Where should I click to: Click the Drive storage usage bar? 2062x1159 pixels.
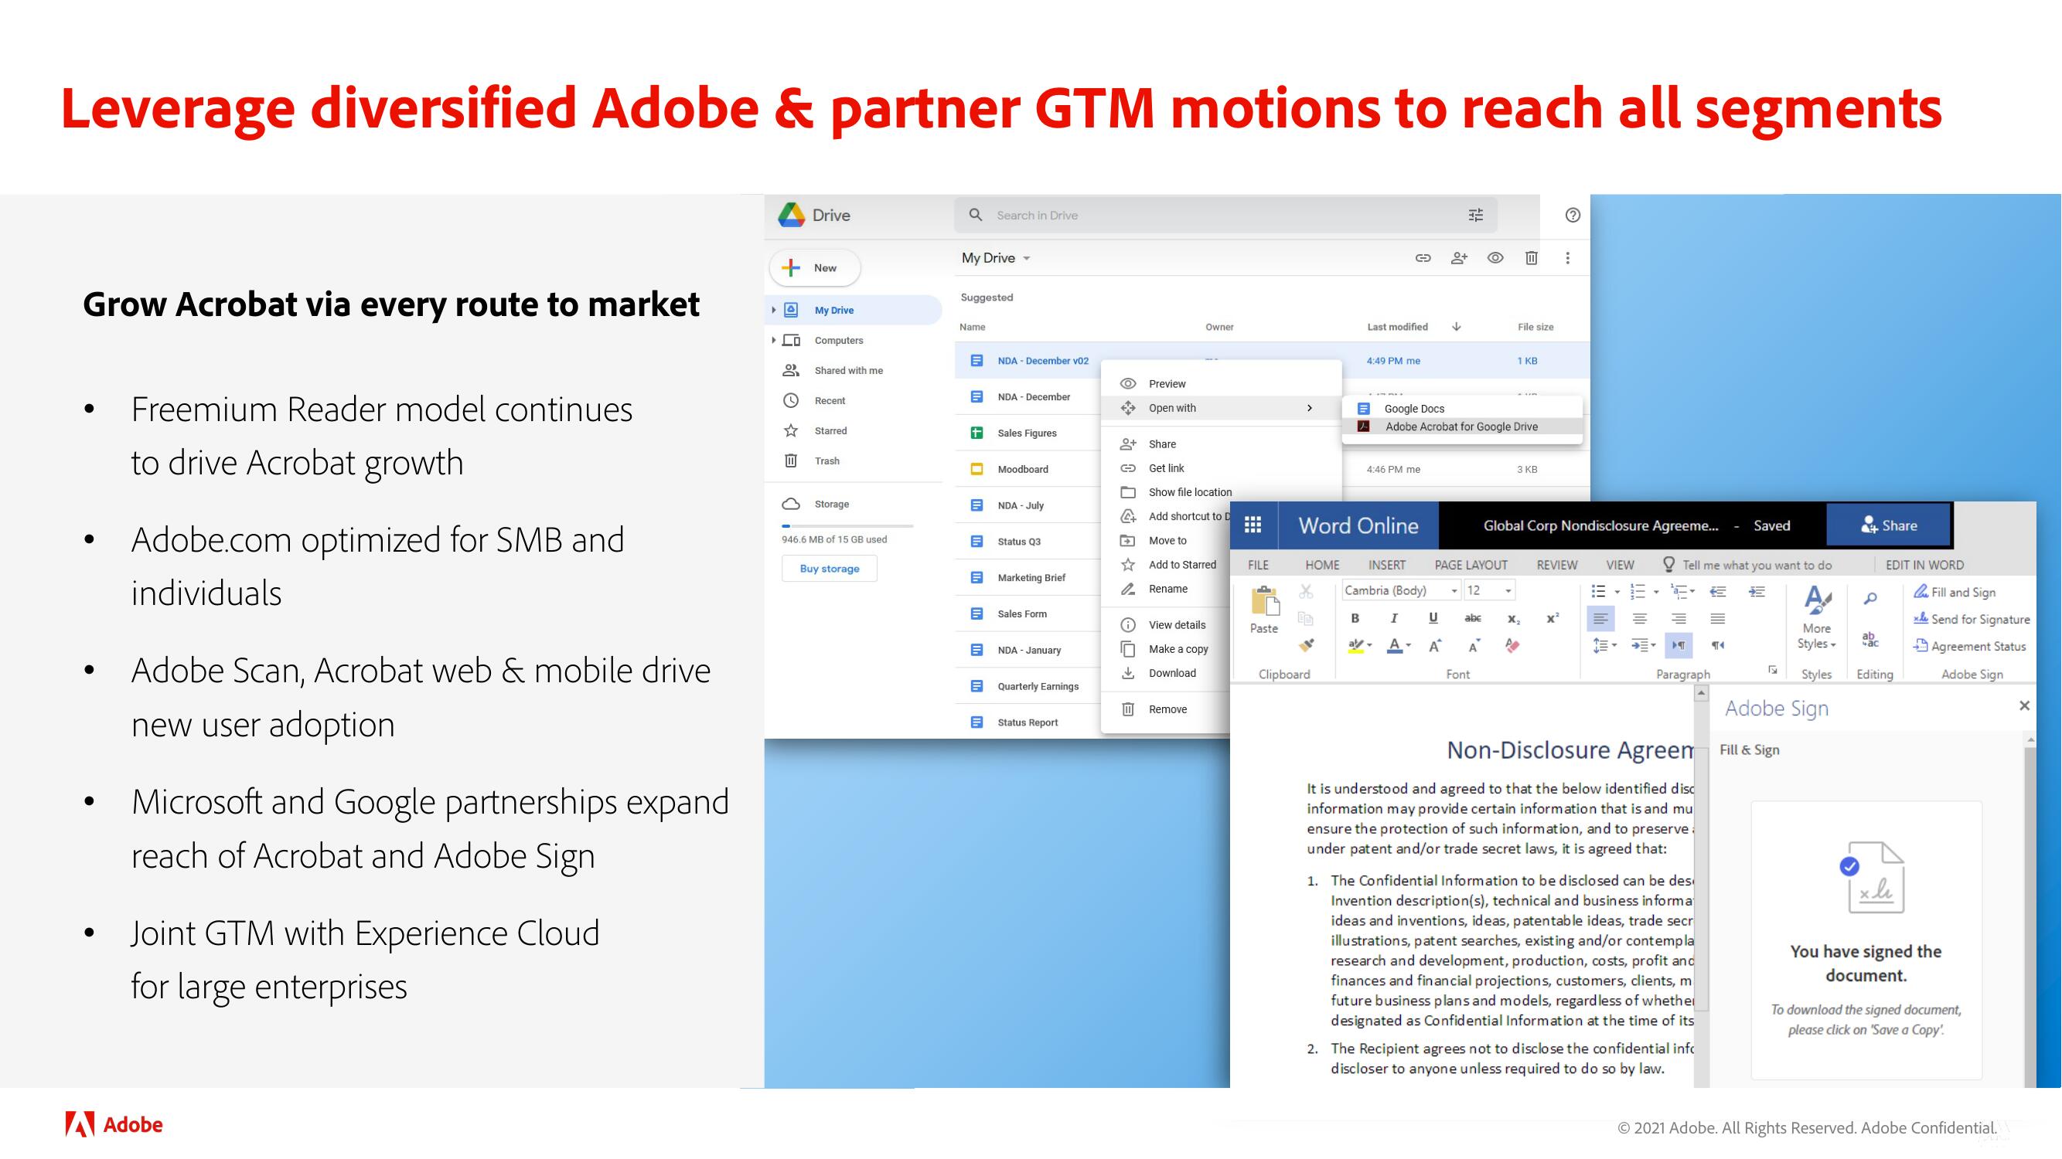pos(847,525)
